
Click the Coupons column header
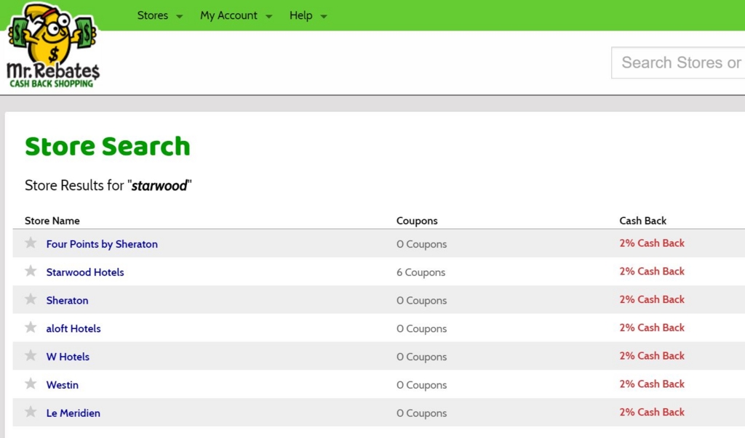coord(417,221)
